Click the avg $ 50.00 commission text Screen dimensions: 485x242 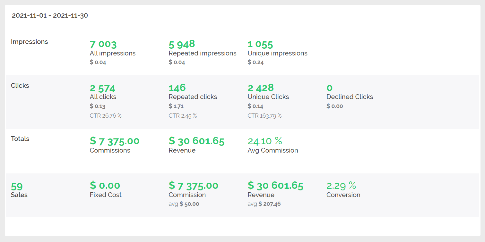click(184, 204)
